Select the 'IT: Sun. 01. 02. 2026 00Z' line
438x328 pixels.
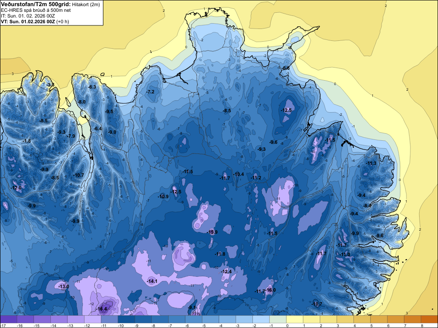[x=28, y=16]
